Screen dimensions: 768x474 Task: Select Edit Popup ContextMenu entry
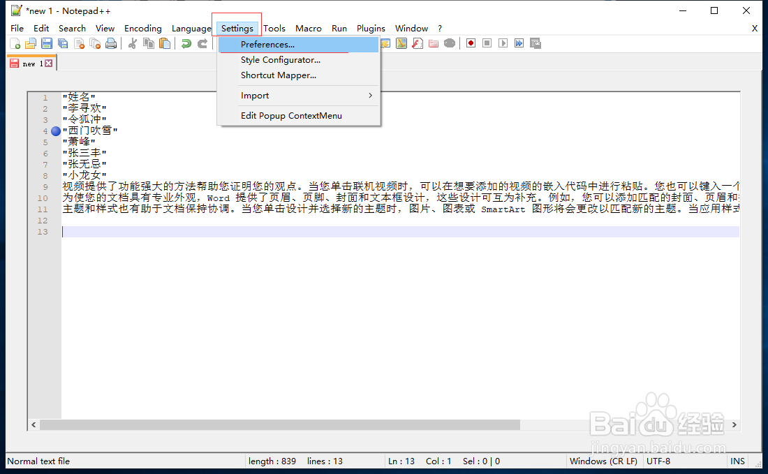[x=299, y=116]
